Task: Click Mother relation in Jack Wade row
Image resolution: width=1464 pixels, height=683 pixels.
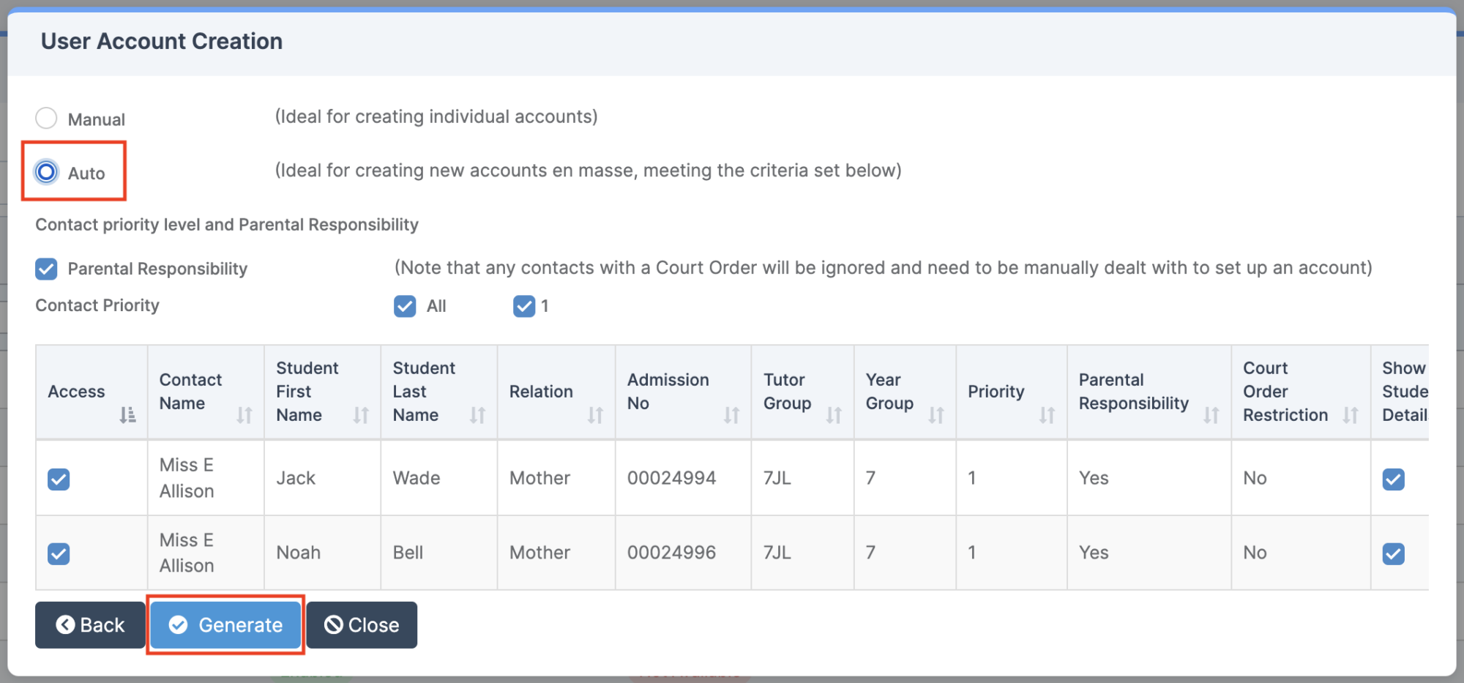Action: pyautogui.click(x=539, y=478)
